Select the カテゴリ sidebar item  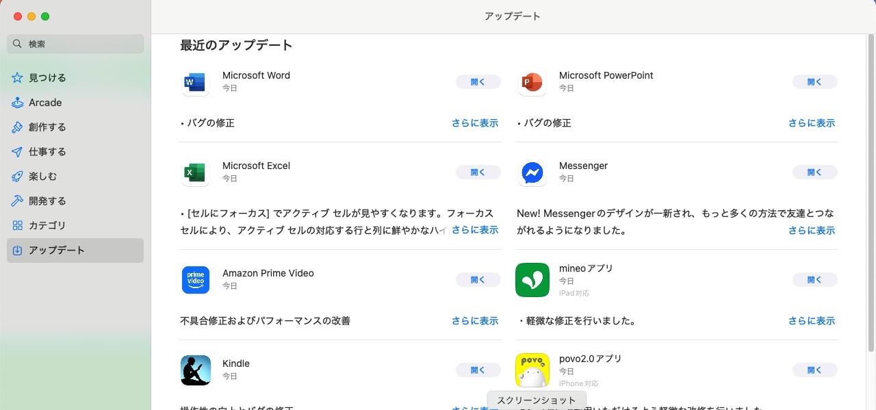click(x=47, y=225)
